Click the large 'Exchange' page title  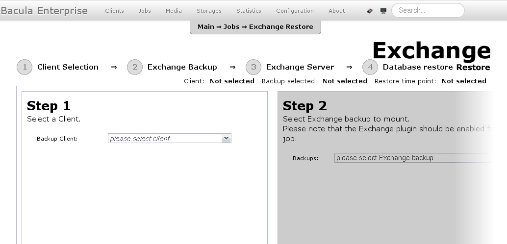pyautogui.click(x=431, y=51)
